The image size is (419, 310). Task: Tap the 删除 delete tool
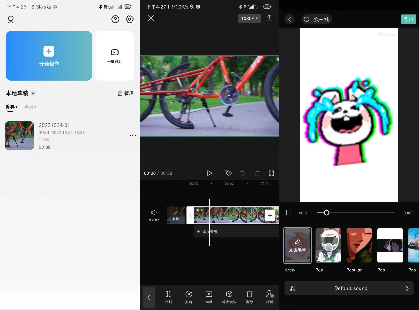point(250,297)
